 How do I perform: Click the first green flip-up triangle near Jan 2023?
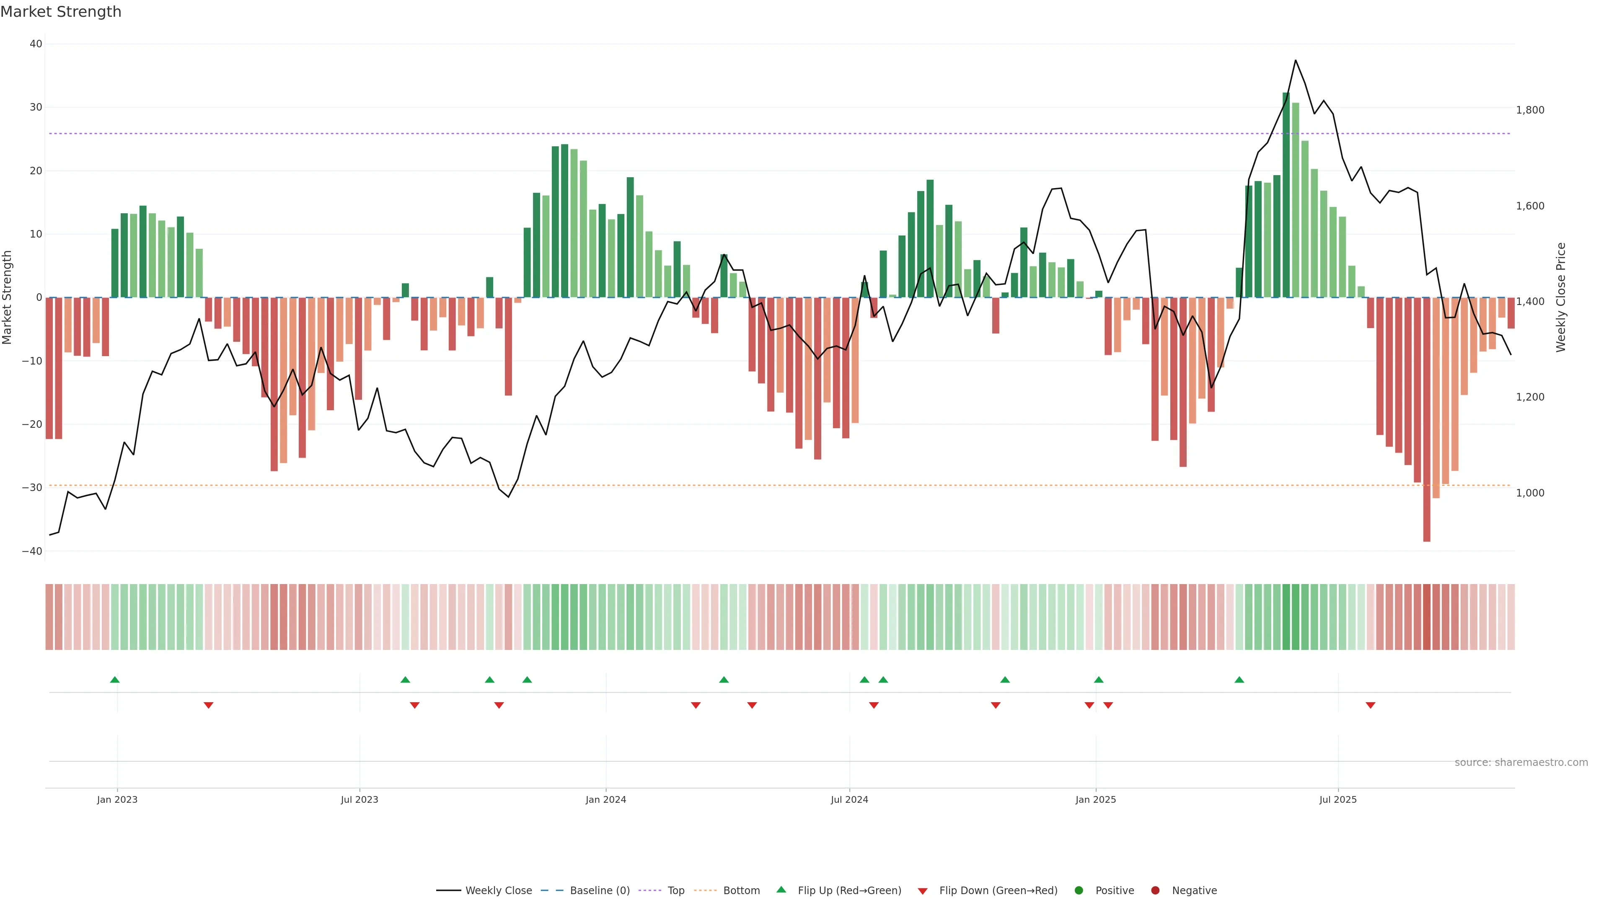(x=114, y=680)
